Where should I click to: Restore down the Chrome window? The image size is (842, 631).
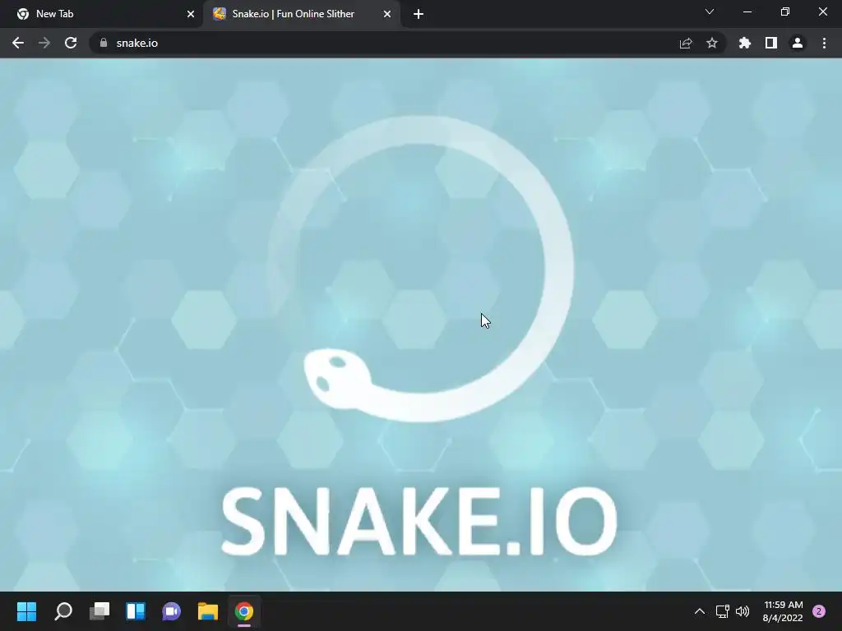click(x=785, y=12)
